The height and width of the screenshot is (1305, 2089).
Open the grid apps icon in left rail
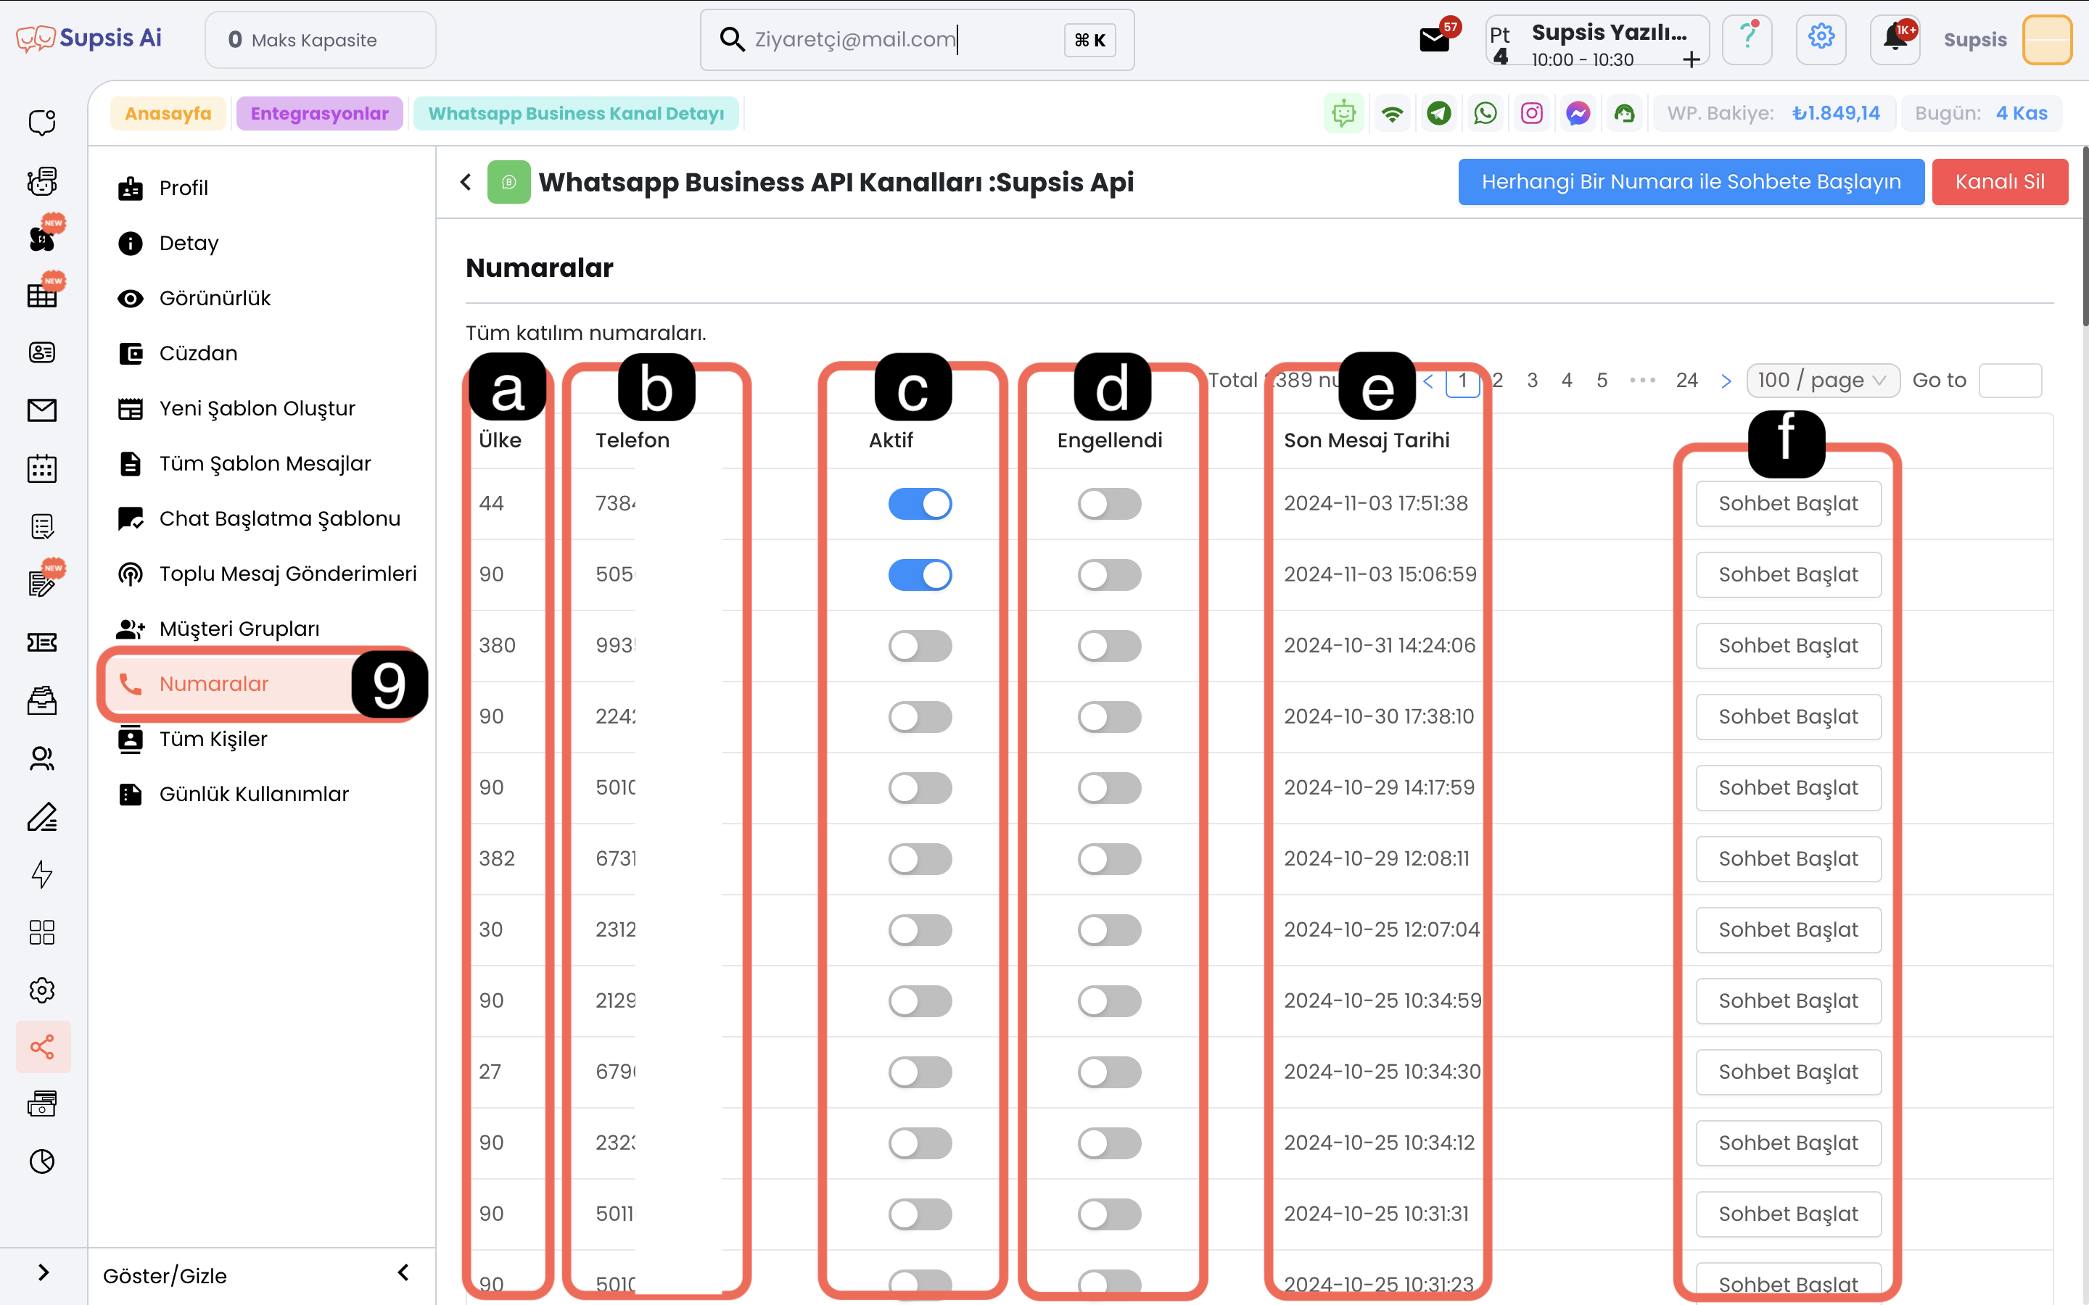41,932
